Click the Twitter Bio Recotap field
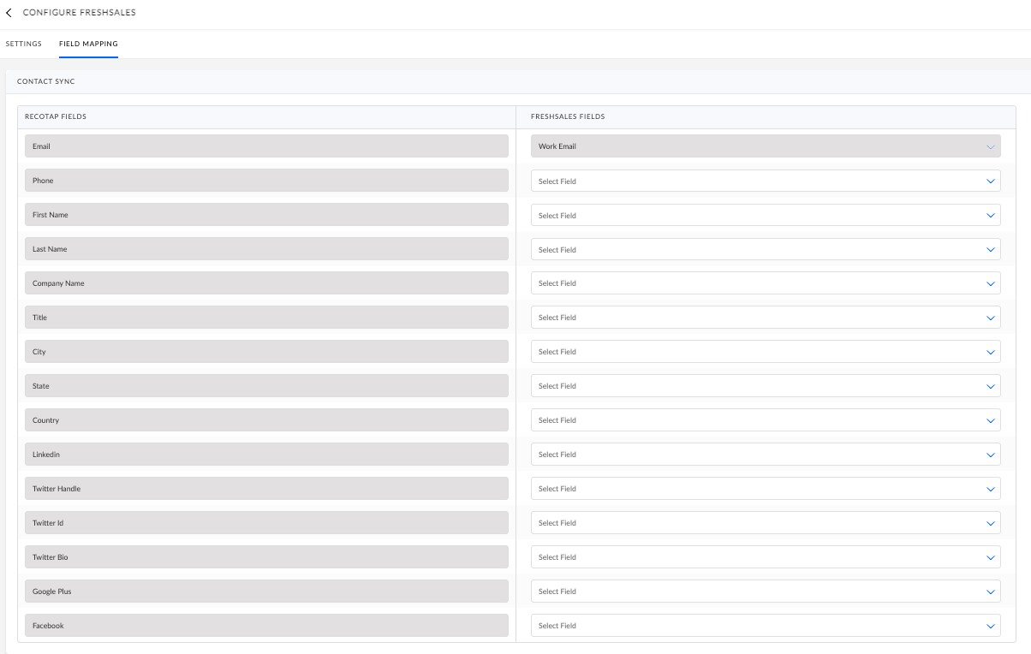 click(266, 557)
